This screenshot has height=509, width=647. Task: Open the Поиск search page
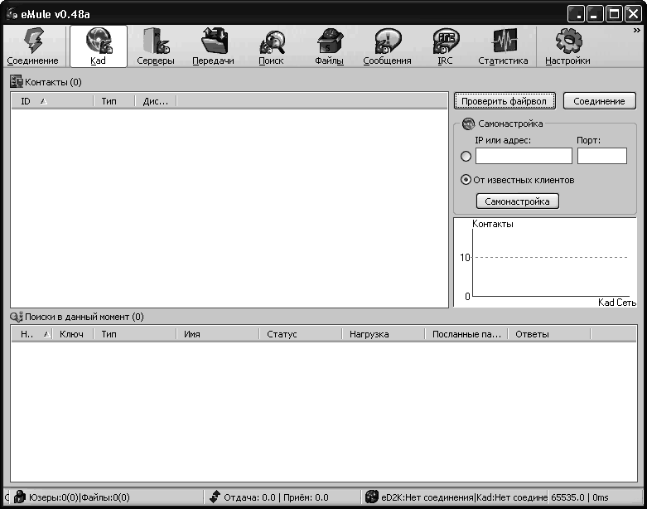271,46
